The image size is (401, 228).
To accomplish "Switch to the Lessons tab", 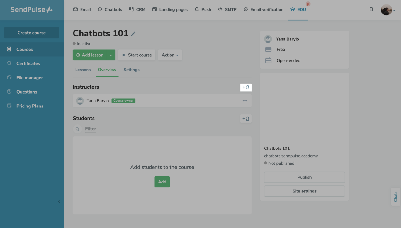I will coord(83,70).
